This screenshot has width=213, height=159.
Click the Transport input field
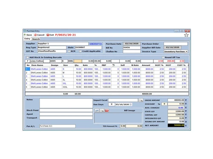point(66,118)
